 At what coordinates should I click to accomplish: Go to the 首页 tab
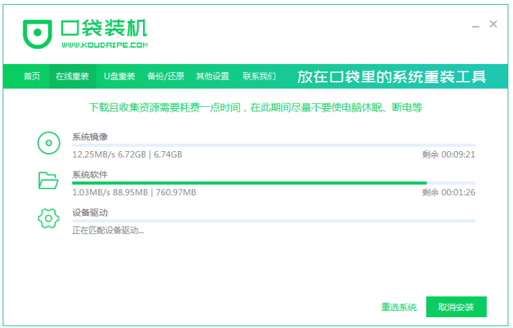click(32, 76)
